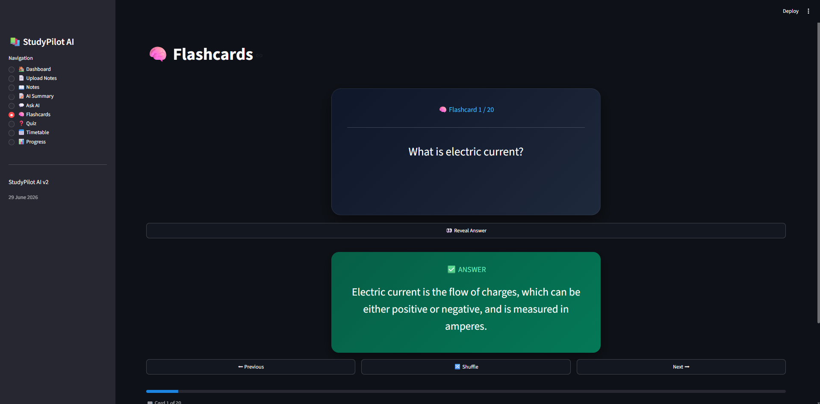Select the Notes radio button
Image resolution: width=820 pixels, height=404 pixels.
(12, 88)
